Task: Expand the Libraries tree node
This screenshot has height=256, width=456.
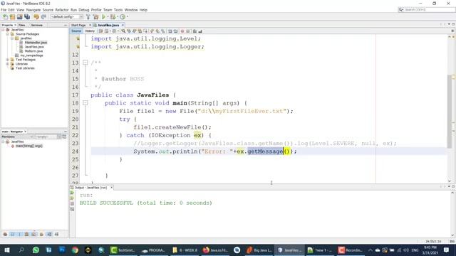Action: tap(8, 64)
